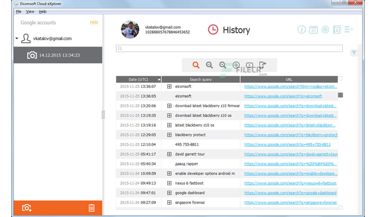Open the david+garrett+tour URL link
Screen dimensions: 376x217
coord(291,154)
